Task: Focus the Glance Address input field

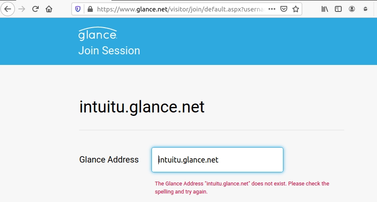Action: [217, 160]
